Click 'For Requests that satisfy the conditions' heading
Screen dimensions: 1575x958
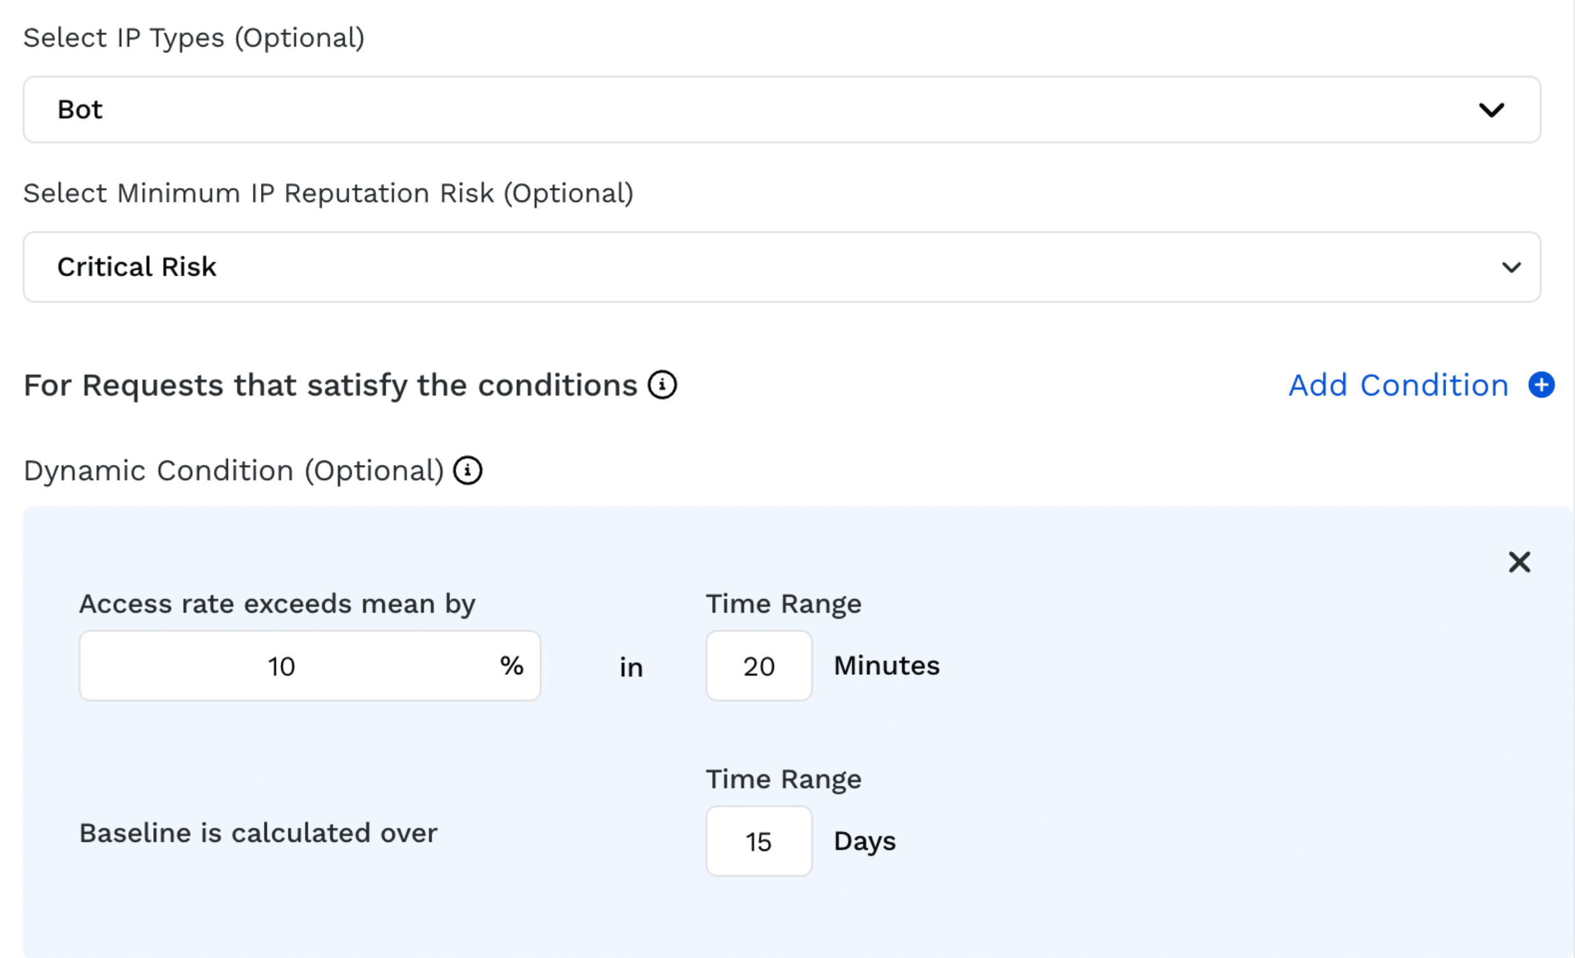[x=331, y=385]
